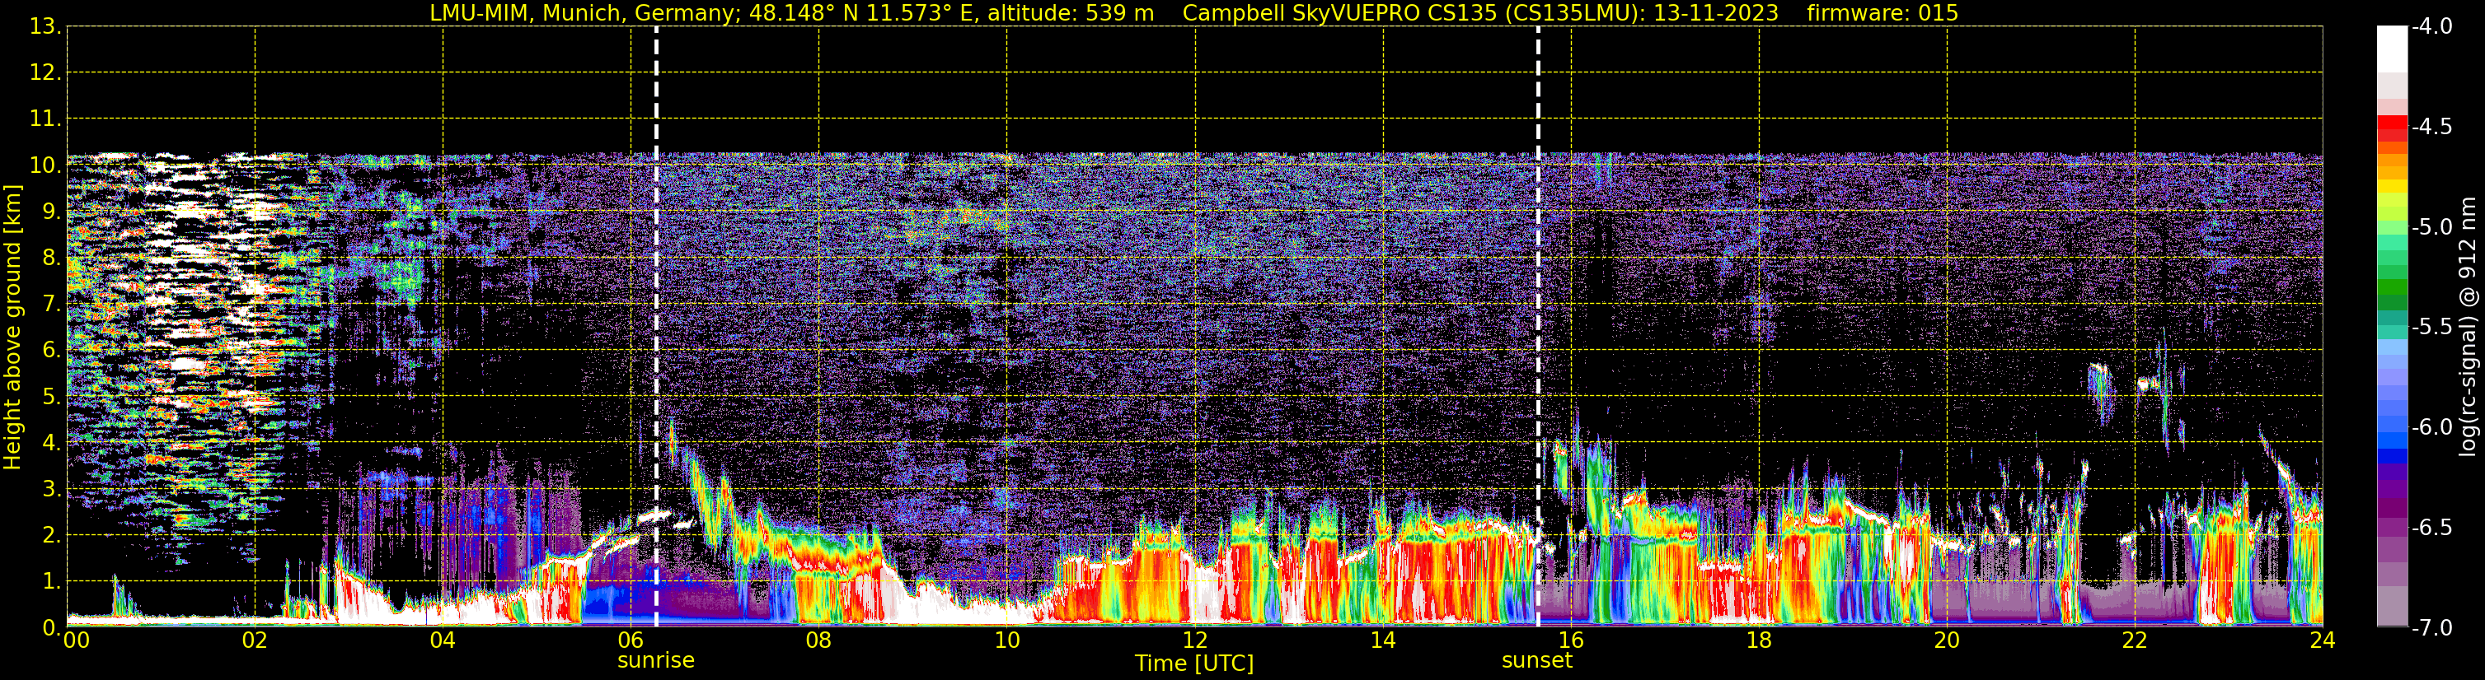
Task: Click the date '13-11-2023' in the title
Action: coord(1718,13)
